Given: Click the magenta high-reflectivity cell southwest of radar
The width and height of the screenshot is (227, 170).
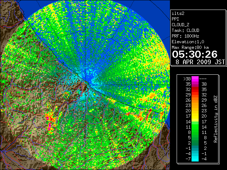Looking at the screenshot, I should click(x=50, y=126).
